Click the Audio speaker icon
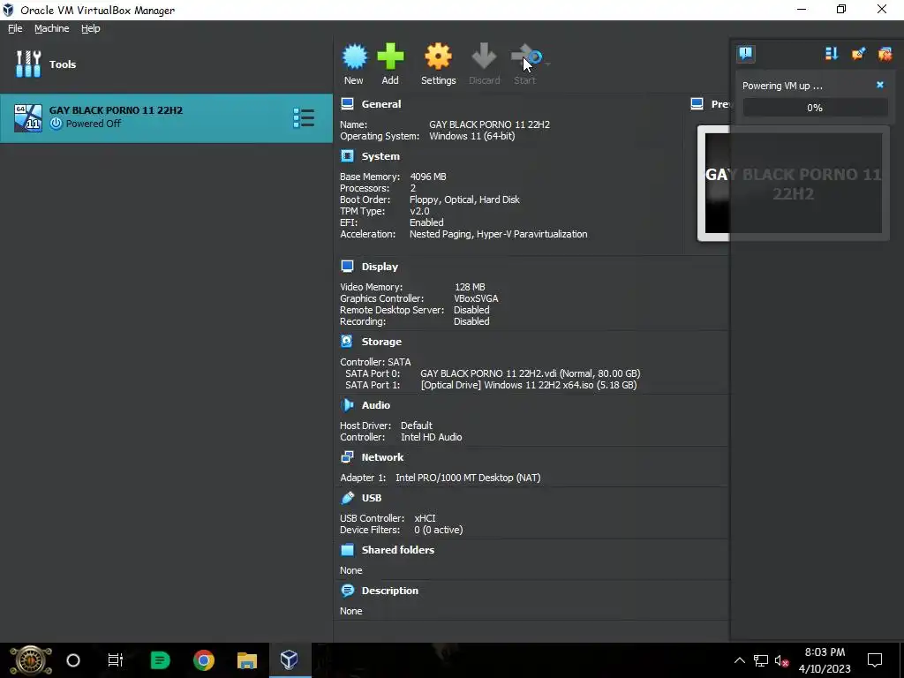 point(347,404)
